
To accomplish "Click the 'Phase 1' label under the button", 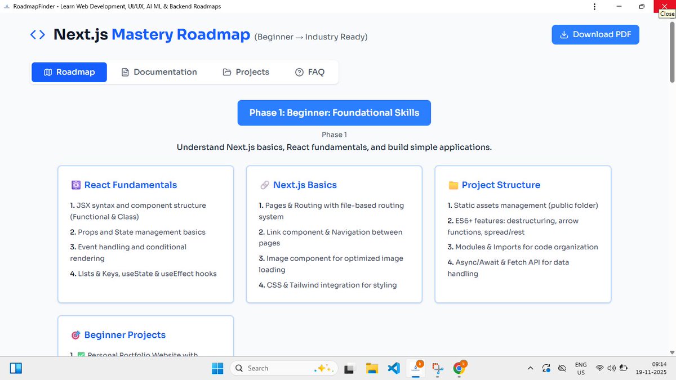I will tap(334, 135).
